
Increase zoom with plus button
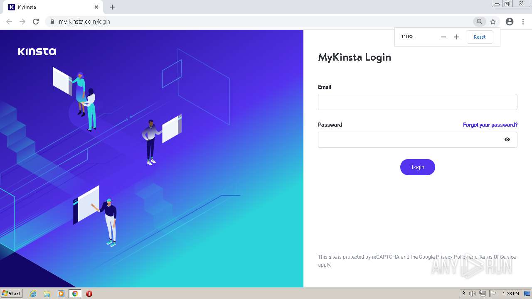[x=457, y=37]
